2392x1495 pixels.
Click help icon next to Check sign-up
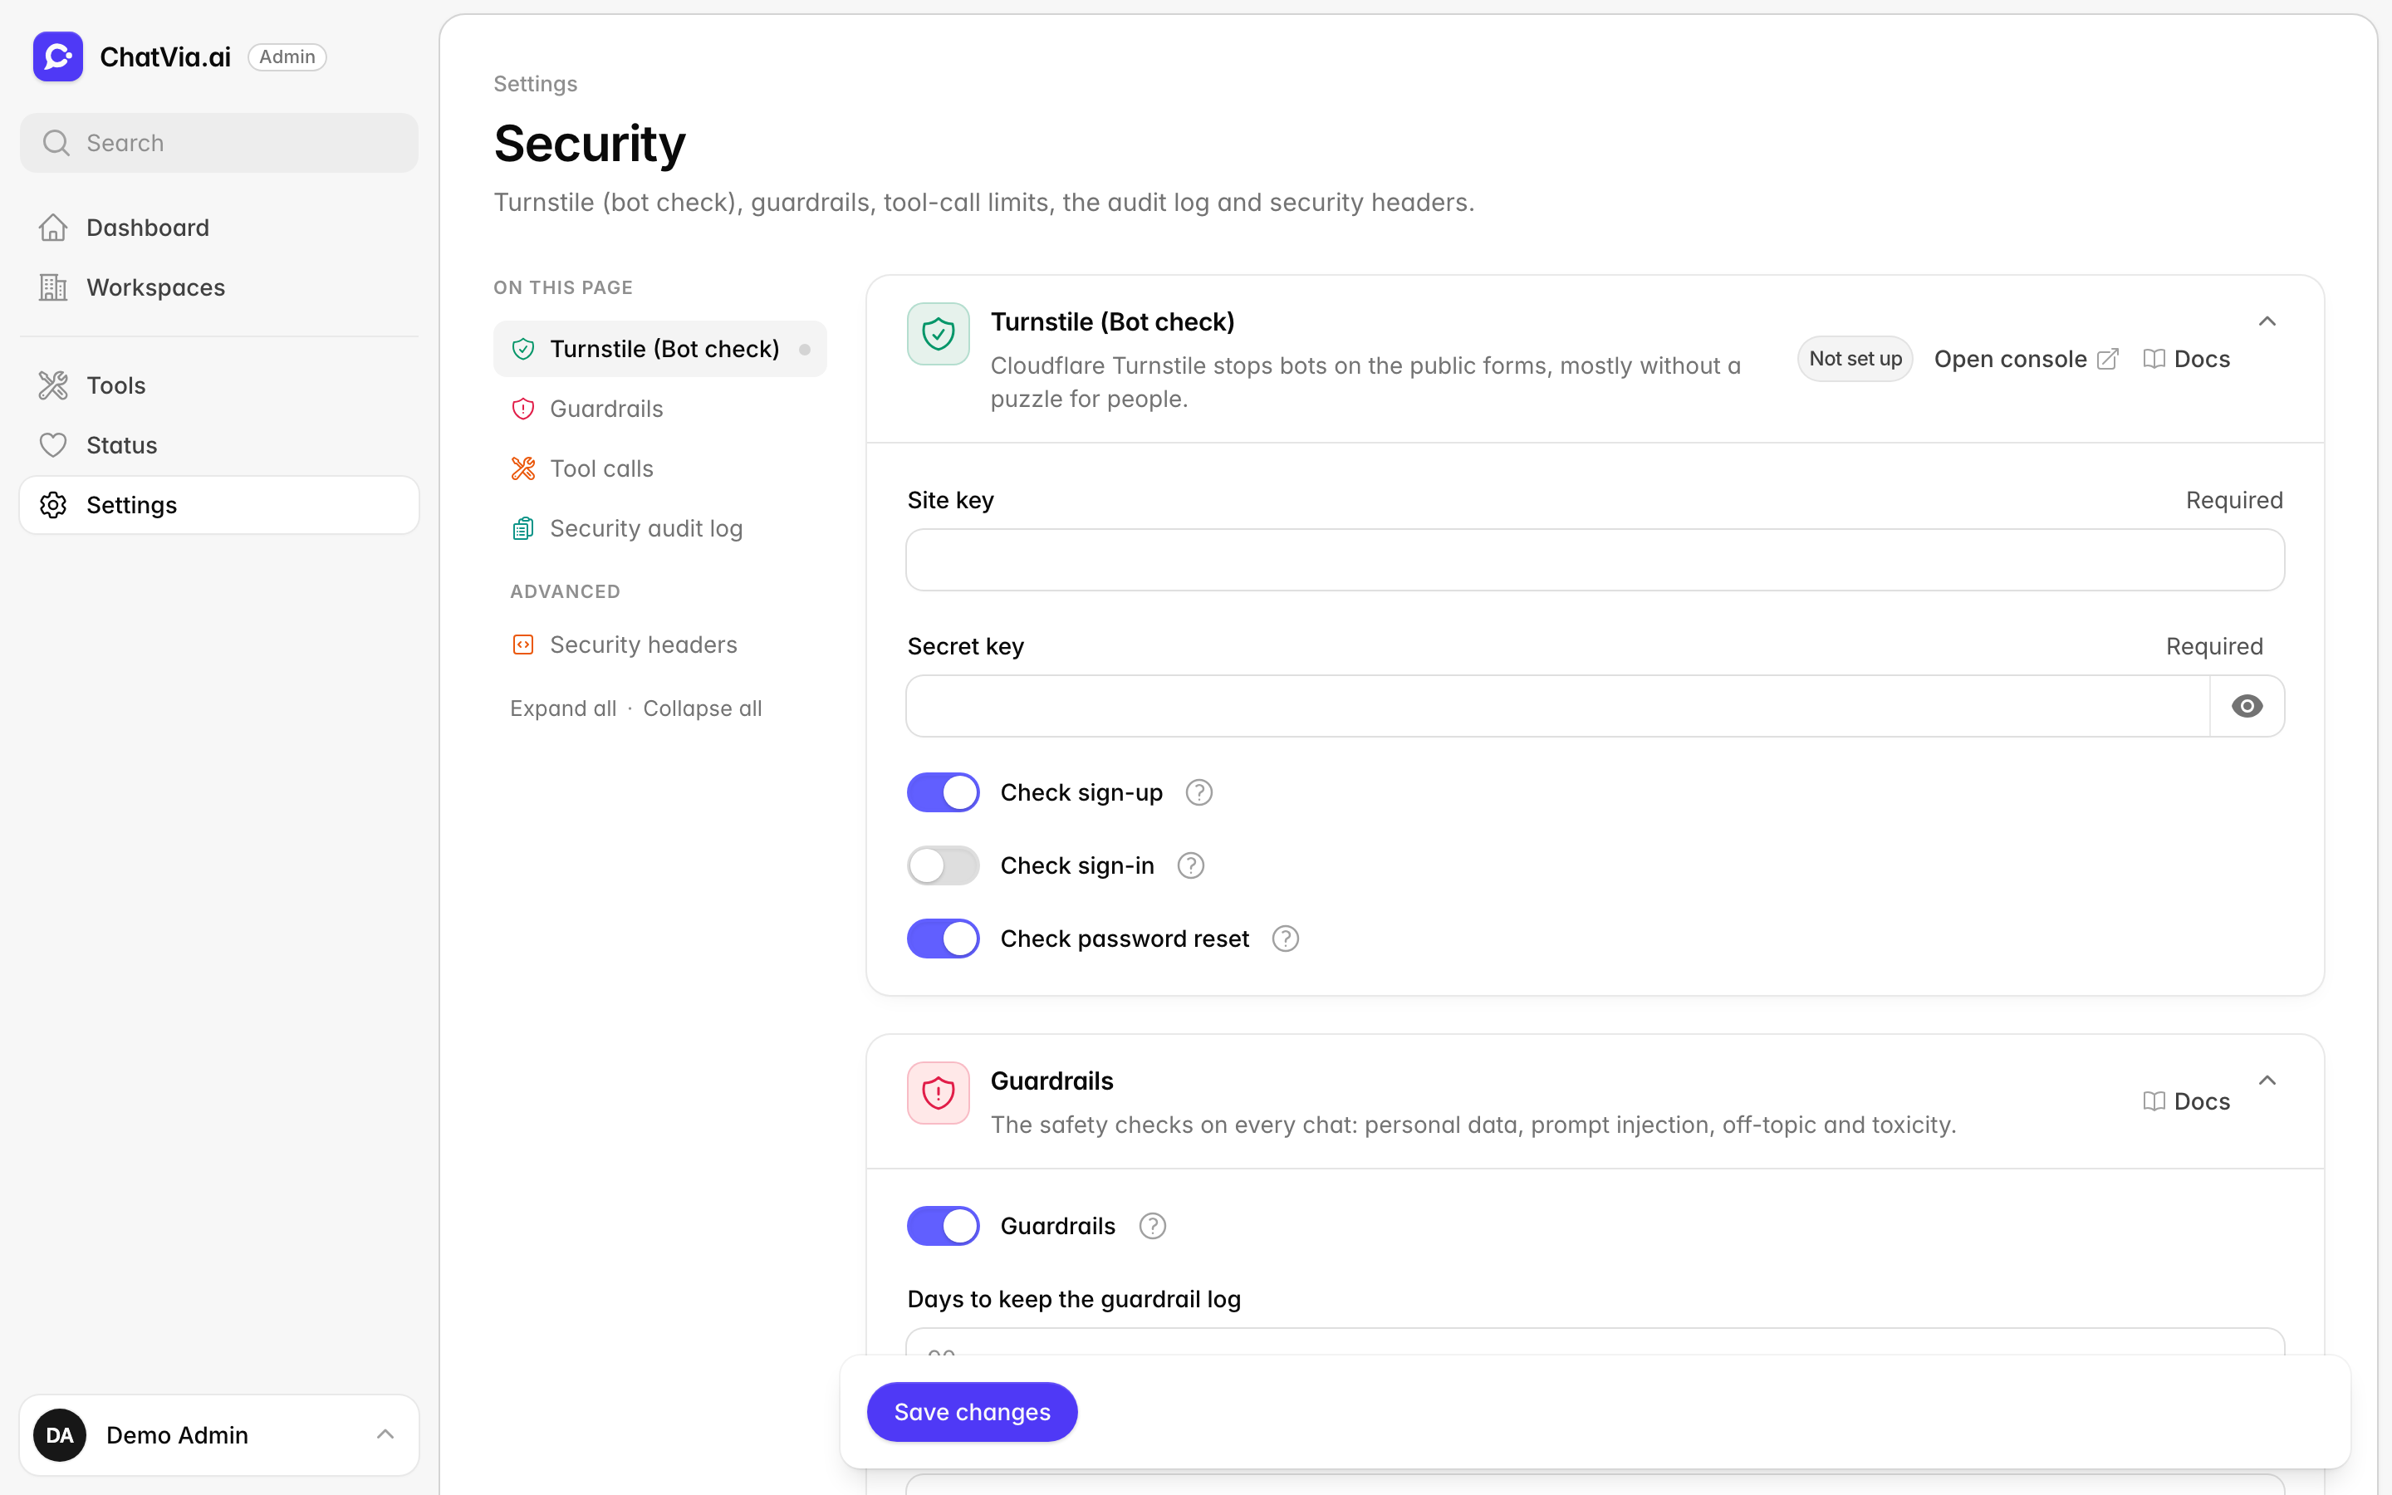point(1199,793)
